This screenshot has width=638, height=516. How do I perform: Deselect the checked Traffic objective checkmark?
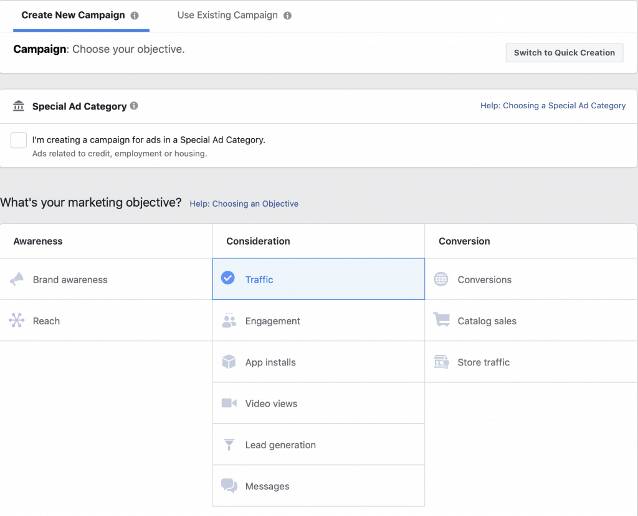pos(228,278)
